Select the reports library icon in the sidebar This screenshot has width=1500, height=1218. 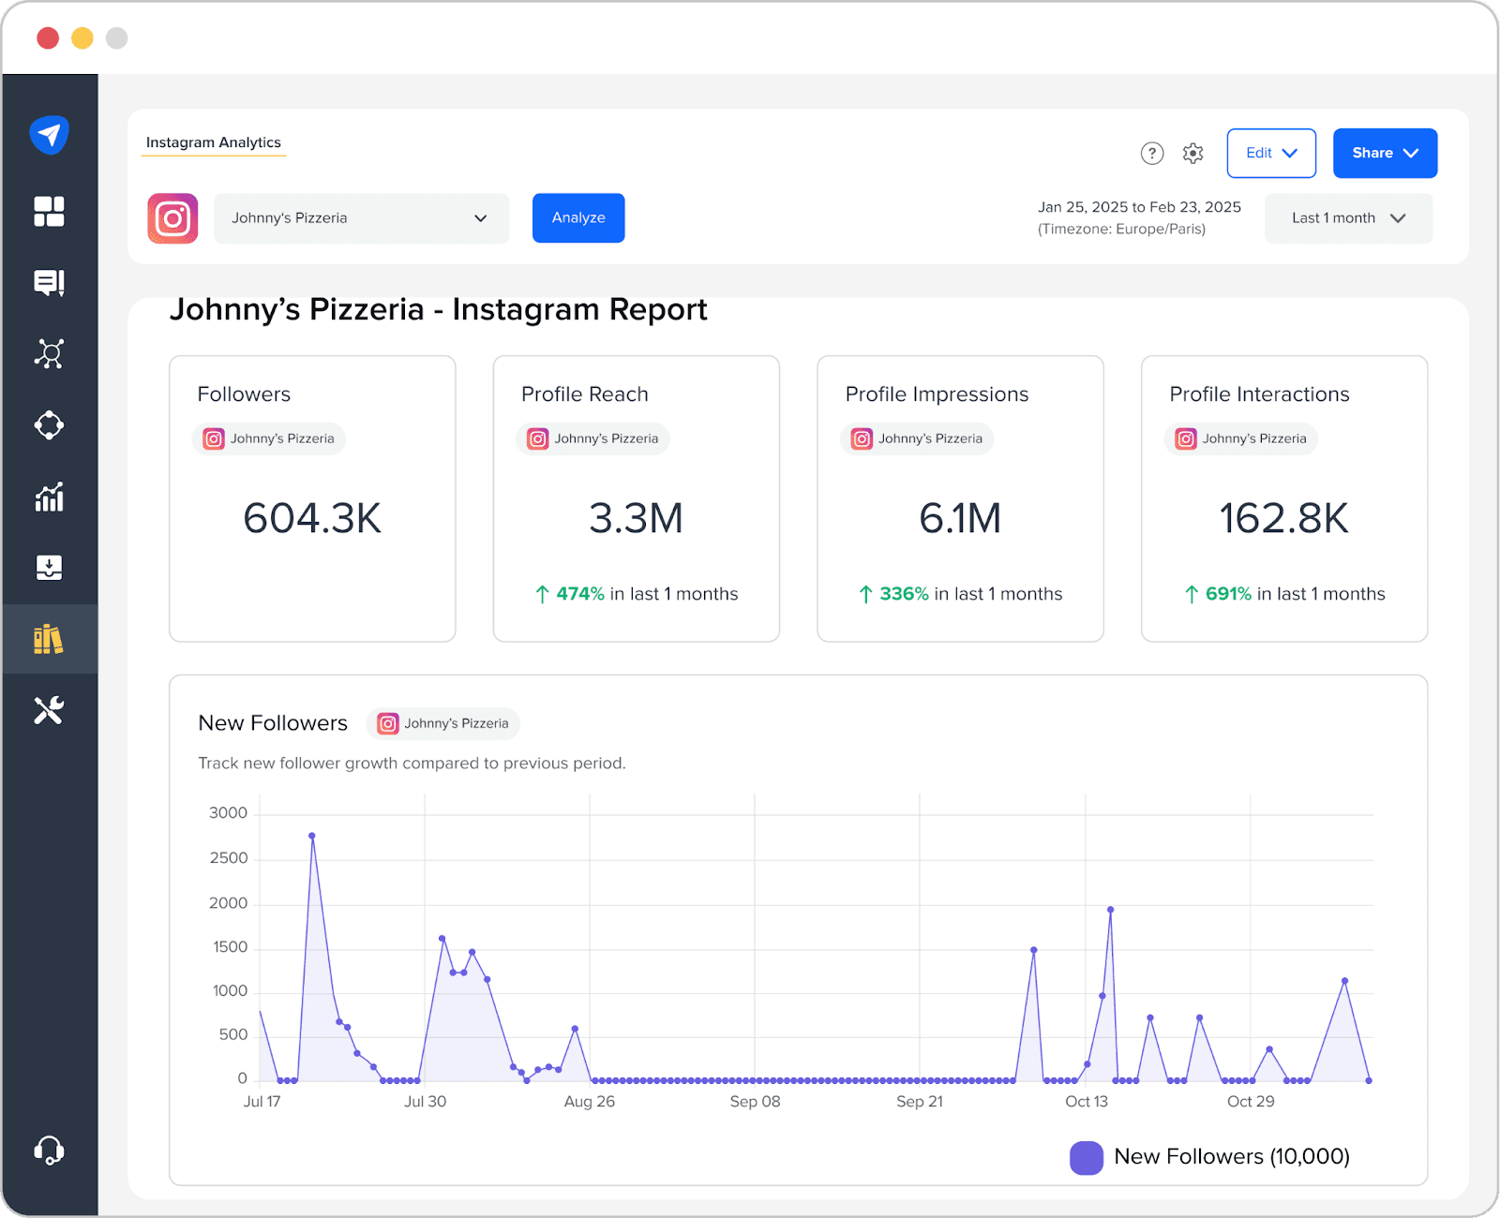coord(50,639)
